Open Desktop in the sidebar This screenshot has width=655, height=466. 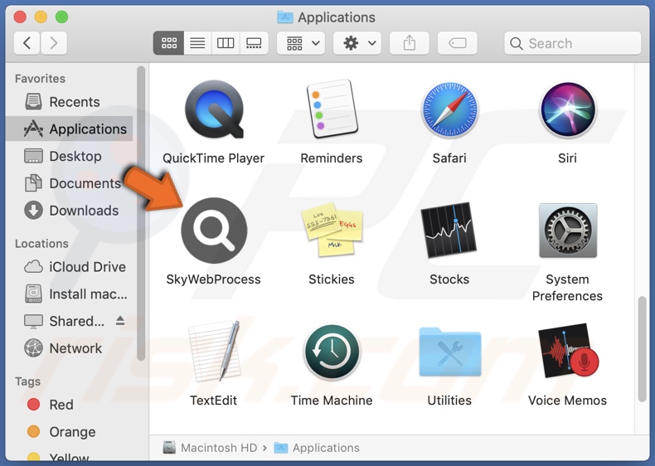[x=70, y=157]
